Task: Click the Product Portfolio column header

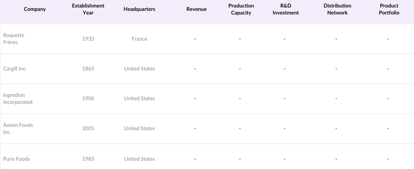Action: tap(389, 9)
